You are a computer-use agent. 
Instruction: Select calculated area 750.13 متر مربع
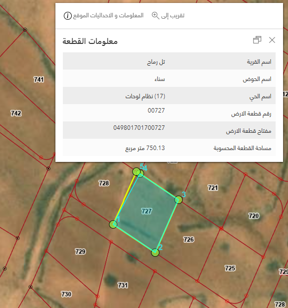[145, 148]
